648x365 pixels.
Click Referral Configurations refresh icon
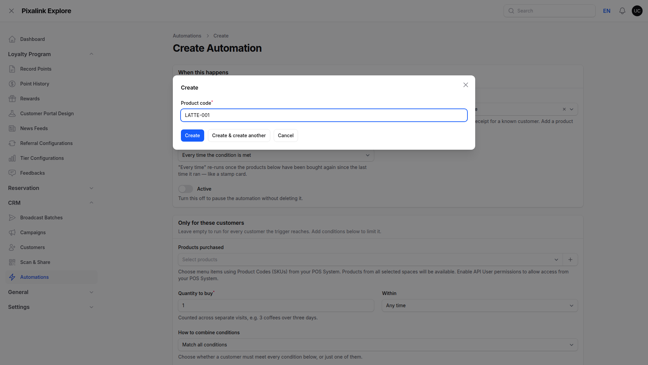click(x=12, y=143)
